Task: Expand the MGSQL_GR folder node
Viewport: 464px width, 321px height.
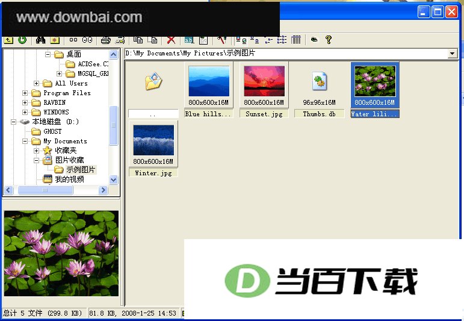Action: pyautogui.click(x=59, y=73)
